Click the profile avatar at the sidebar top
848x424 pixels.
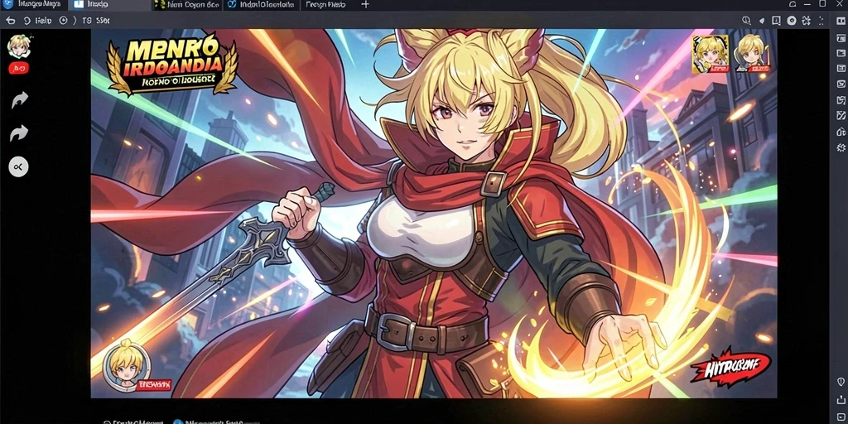point(18,47)
